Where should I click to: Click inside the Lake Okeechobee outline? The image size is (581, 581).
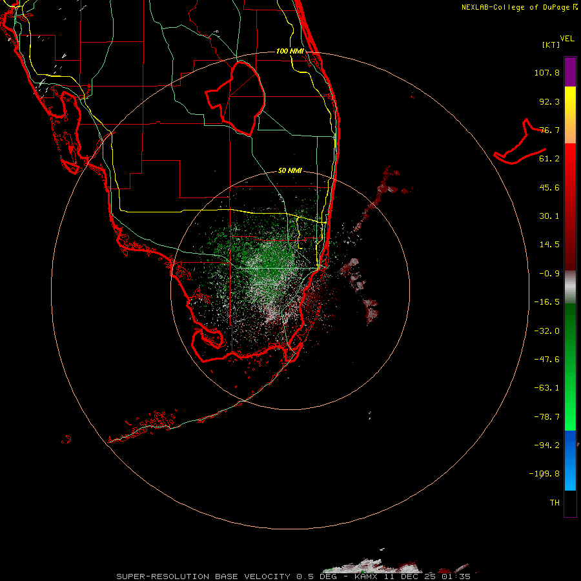[241, 98]
